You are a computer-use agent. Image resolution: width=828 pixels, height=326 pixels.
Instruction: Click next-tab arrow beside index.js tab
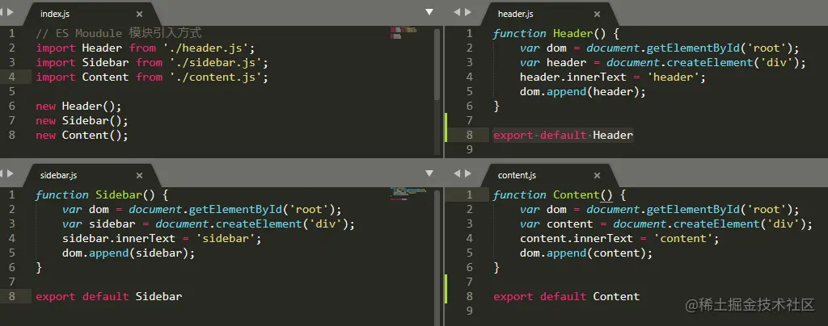11,12
